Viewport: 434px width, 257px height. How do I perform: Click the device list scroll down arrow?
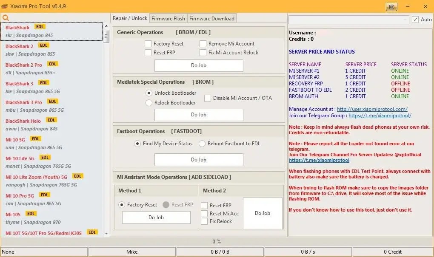coord(106,234)
